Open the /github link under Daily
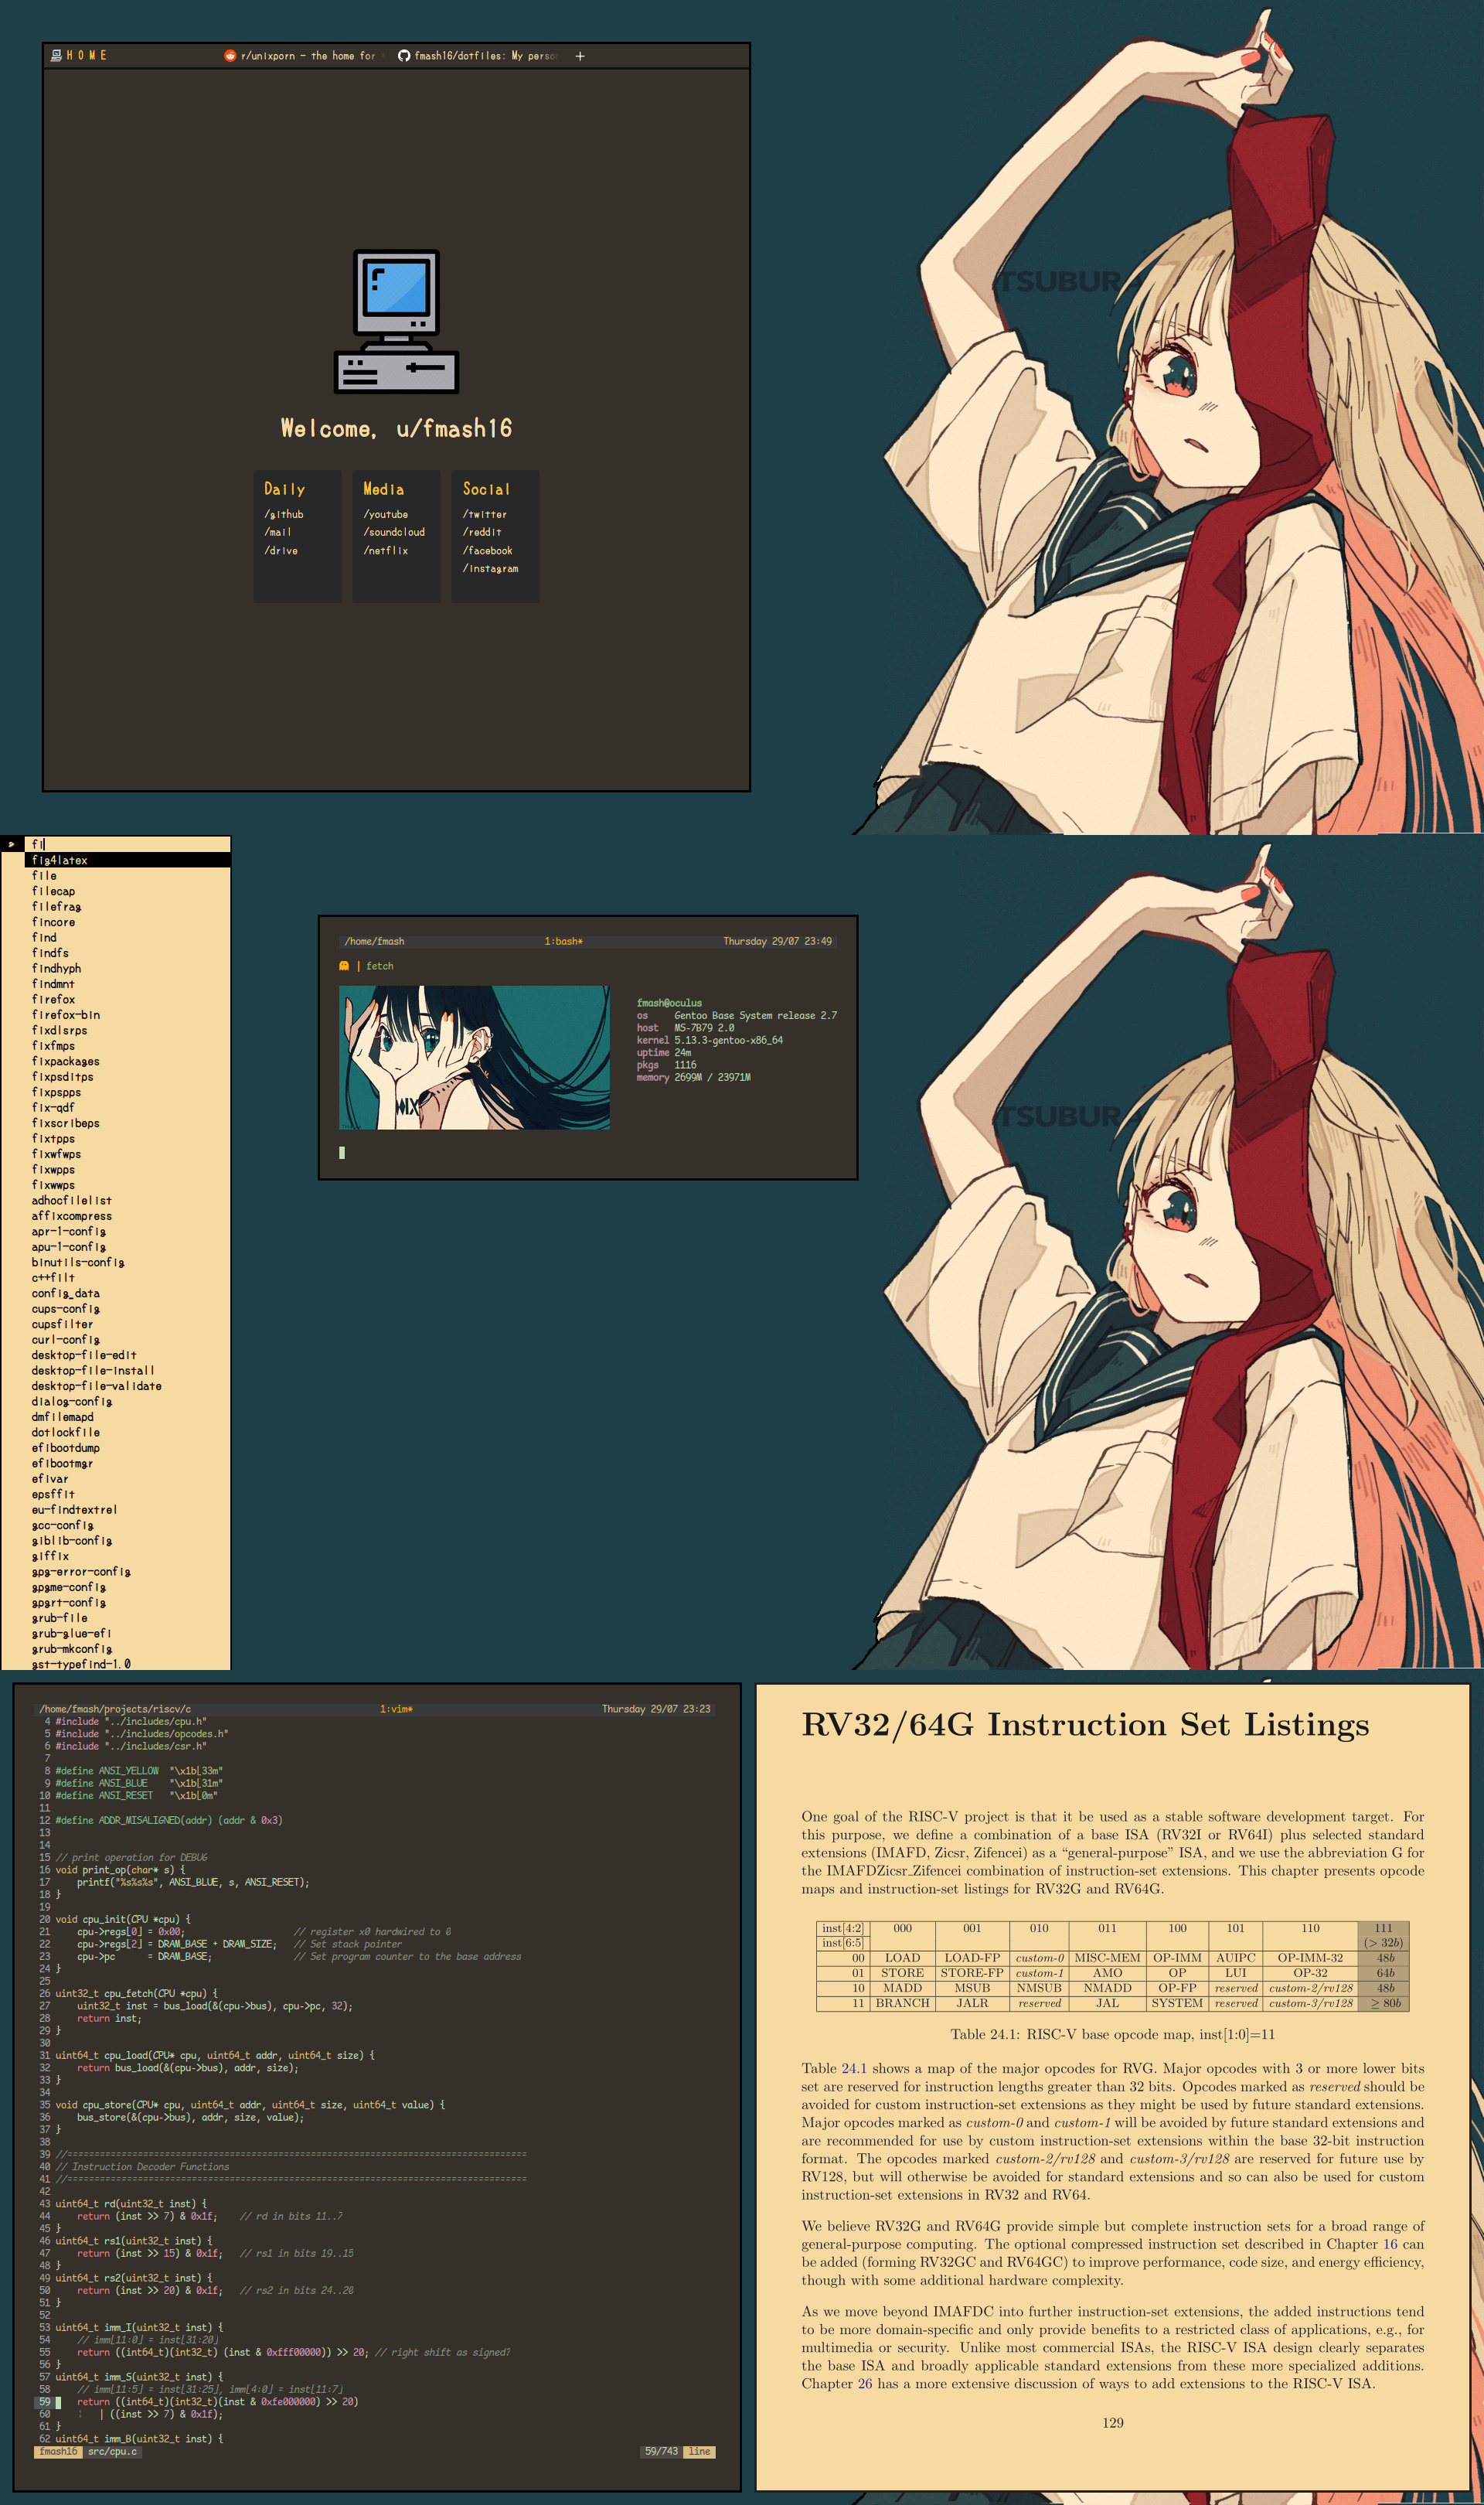Viewport: 1484px width, 2505px height. point(284,514)
